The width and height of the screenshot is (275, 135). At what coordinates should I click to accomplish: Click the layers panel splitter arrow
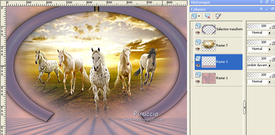[245, 107]
